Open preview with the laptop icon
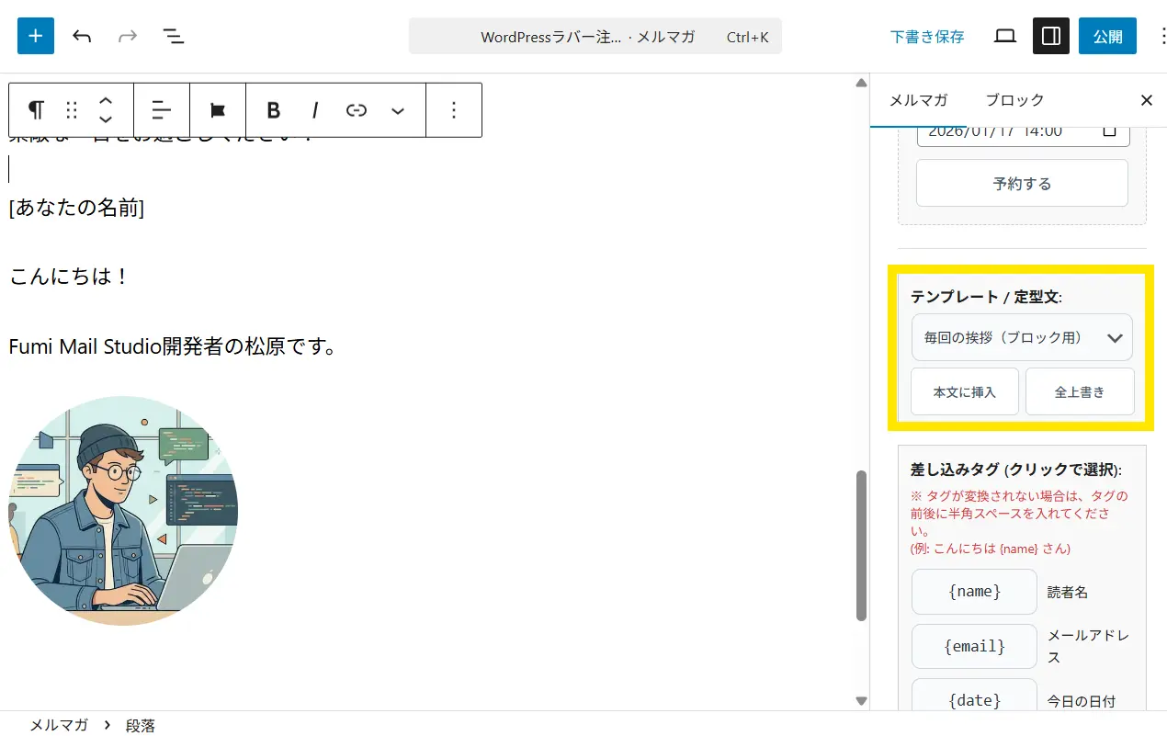The image size is (1167, 736). [1005, 37]
